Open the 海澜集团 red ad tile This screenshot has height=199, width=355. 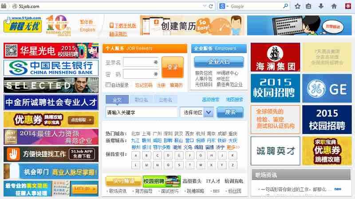[x=275, y=57]
